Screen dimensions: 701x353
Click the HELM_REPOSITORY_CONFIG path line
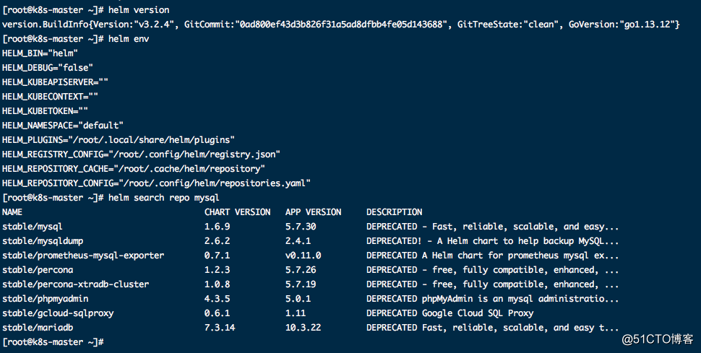[156, 183]
